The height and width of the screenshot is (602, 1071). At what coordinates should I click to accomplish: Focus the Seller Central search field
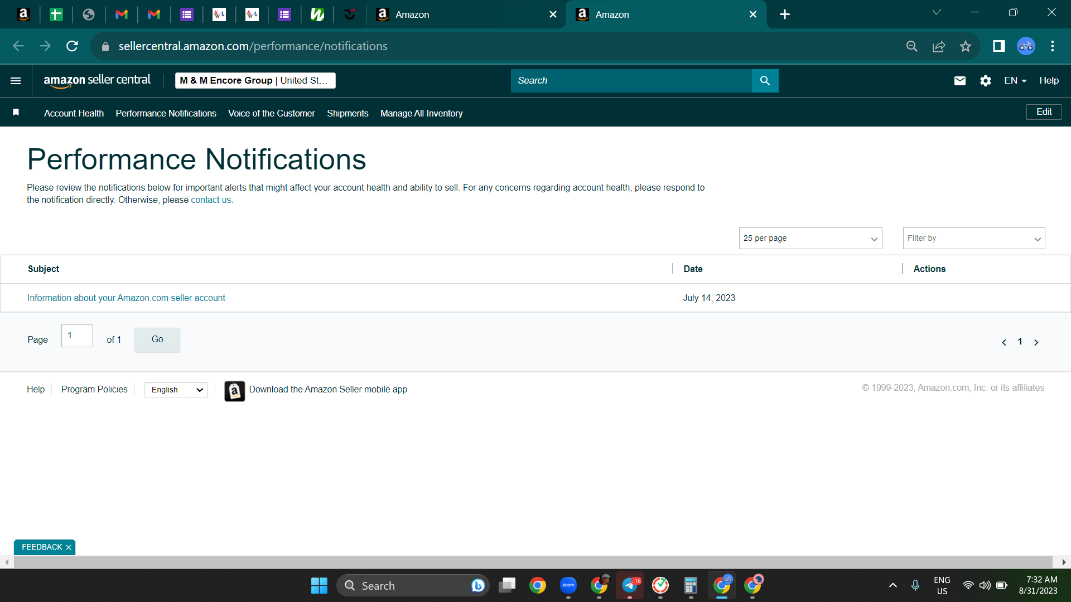click(631, 81)
